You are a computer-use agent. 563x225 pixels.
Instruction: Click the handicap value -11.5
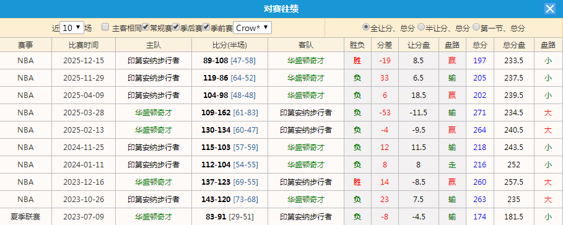pos(419,113)
